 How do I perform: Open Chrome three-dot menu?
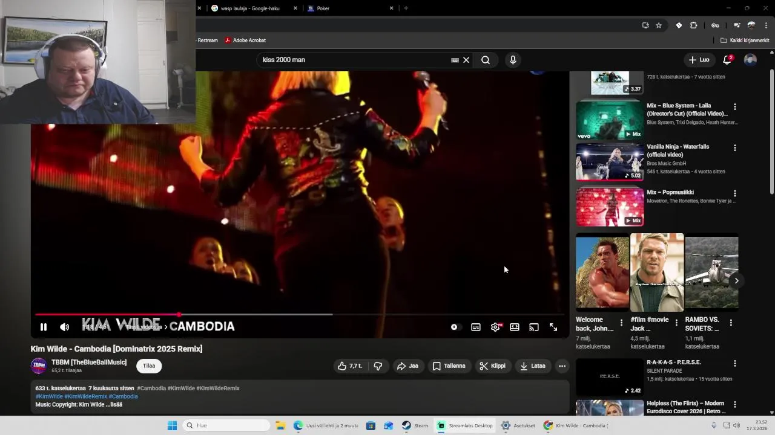766,25
